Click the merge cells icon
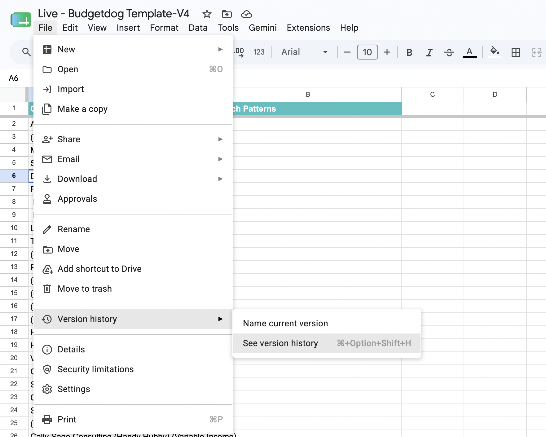 point(536,53)
